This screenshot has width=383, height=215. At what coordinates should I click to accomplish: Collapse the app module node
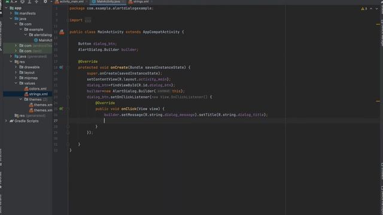6,8
